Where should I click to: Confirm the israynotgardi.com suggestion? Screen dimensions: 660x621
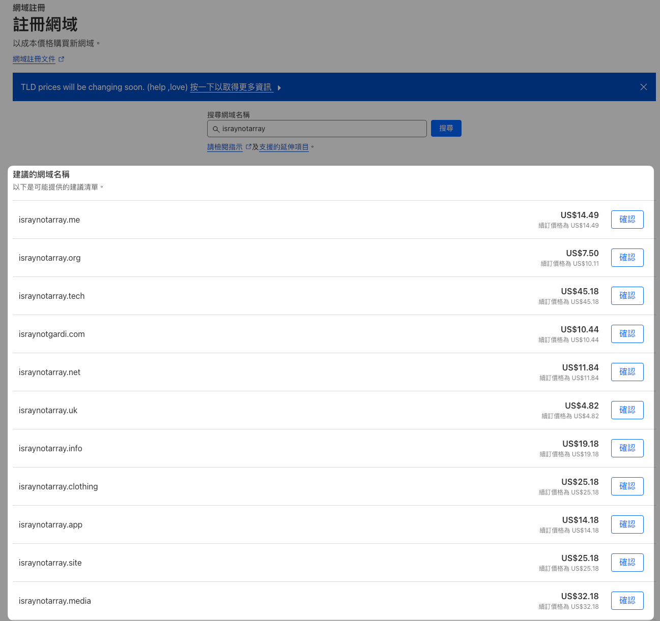pyautogui.click(x=627, y=334)
